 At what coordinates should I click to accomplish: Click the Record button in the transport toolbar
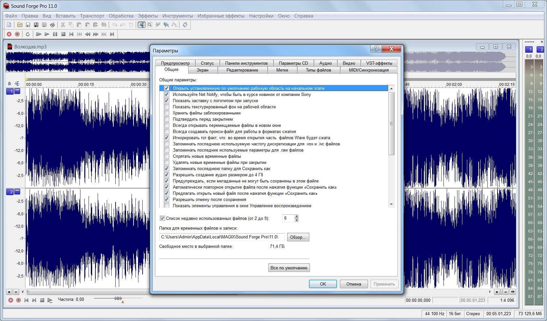[9, 34]
